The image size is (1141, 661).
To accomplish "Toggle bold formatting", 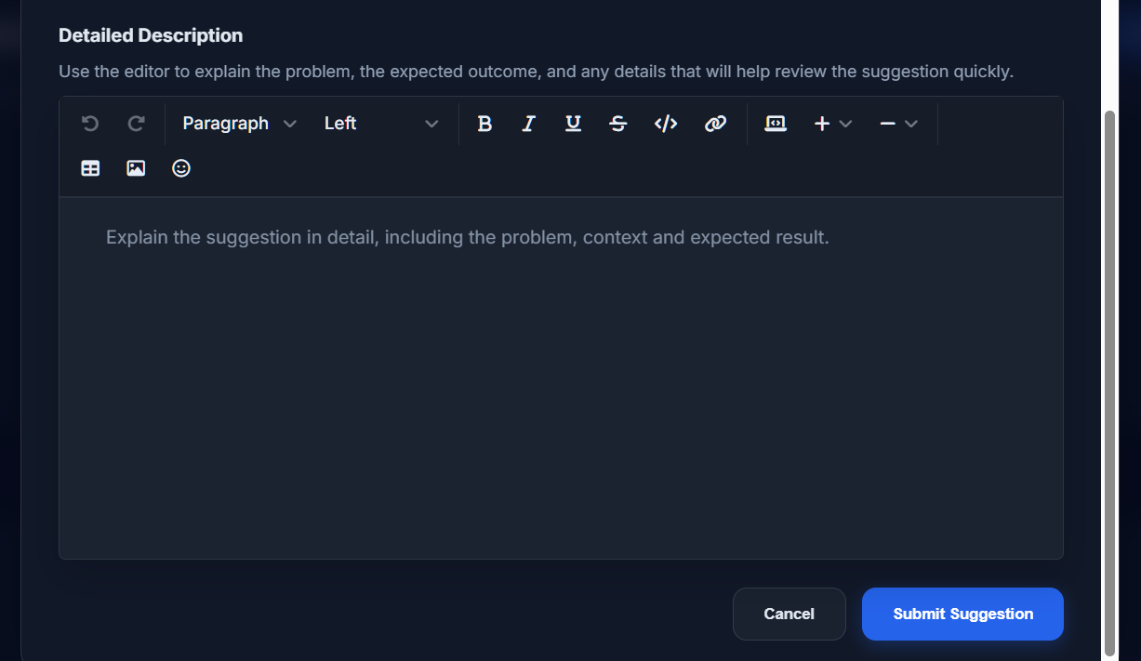I will 484,124.
